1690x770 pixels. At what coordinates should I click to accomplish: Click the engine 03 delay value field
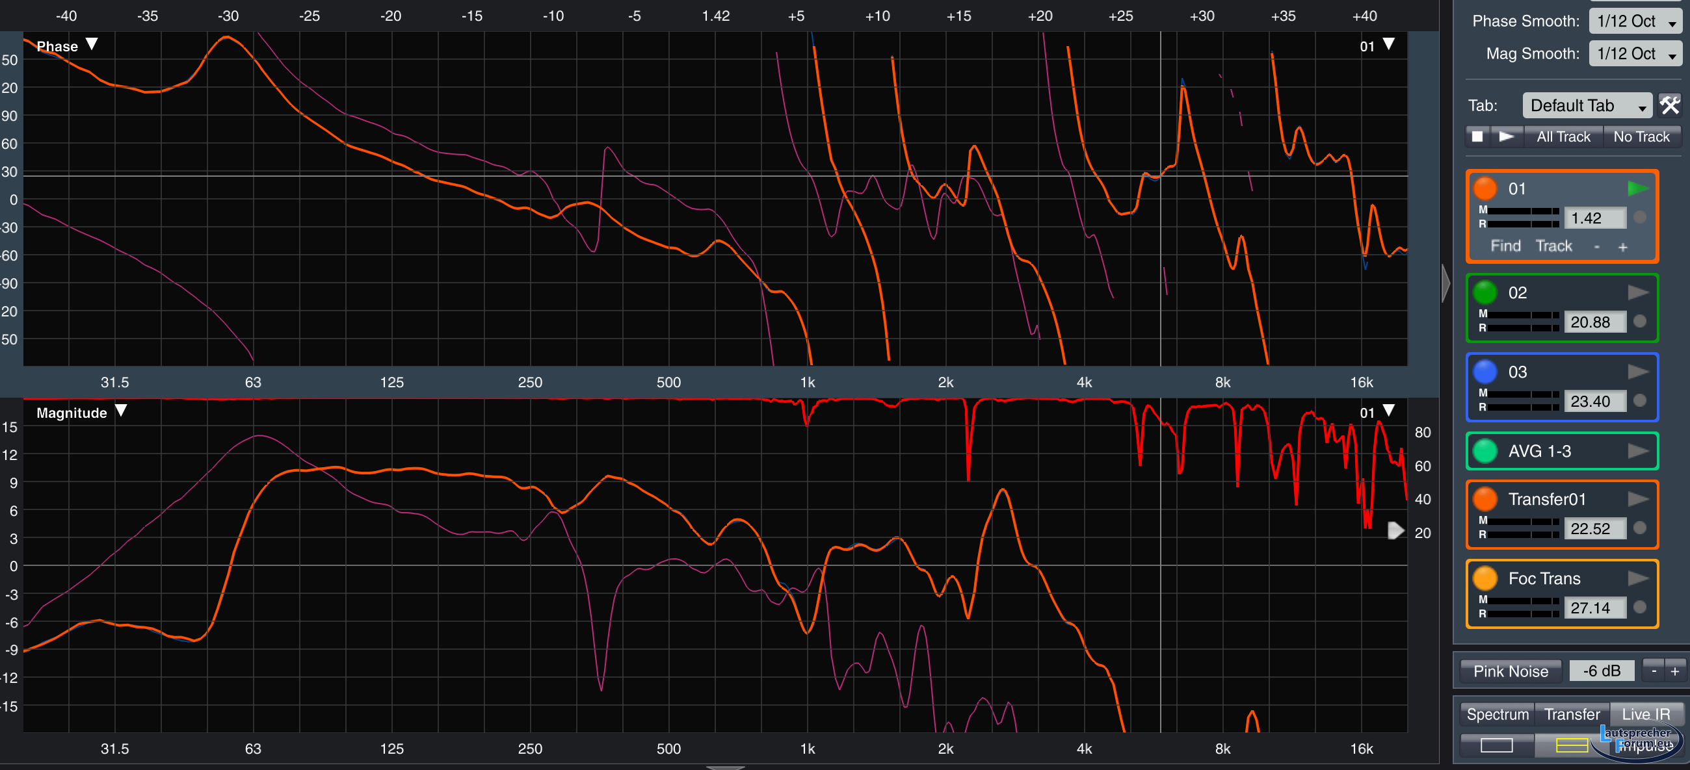coord(1594,401)
